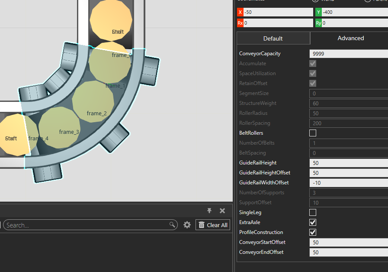
Task: Close the bottom output panel
Action: click(222, 211)
